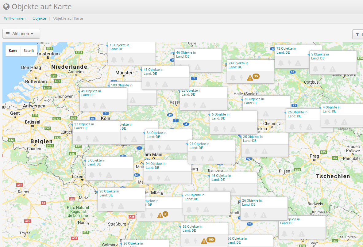The width and height of the screenshot is (363, 247).
Task: Click the filter funnel button
Action: 357,34
